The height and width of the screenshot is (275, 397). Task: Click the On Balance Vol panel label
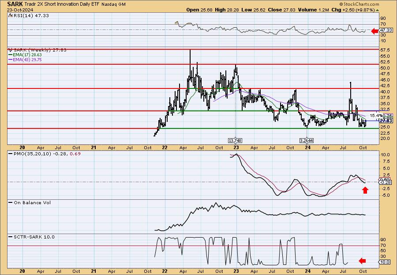30,203
